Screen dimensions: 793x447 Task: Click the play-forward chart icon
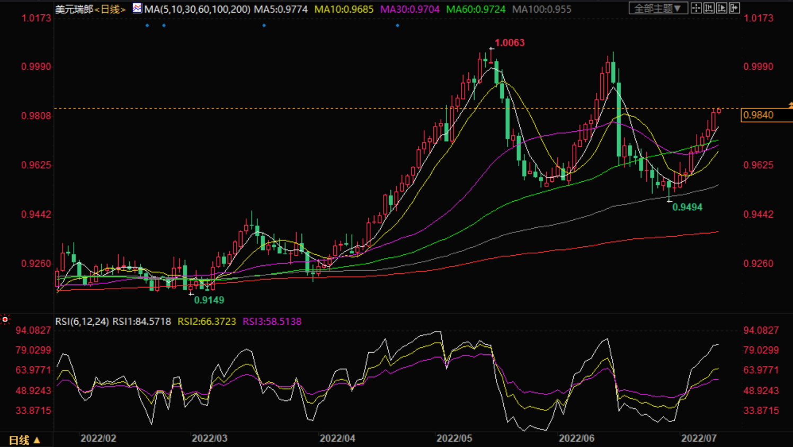click(x=721, y=8)
